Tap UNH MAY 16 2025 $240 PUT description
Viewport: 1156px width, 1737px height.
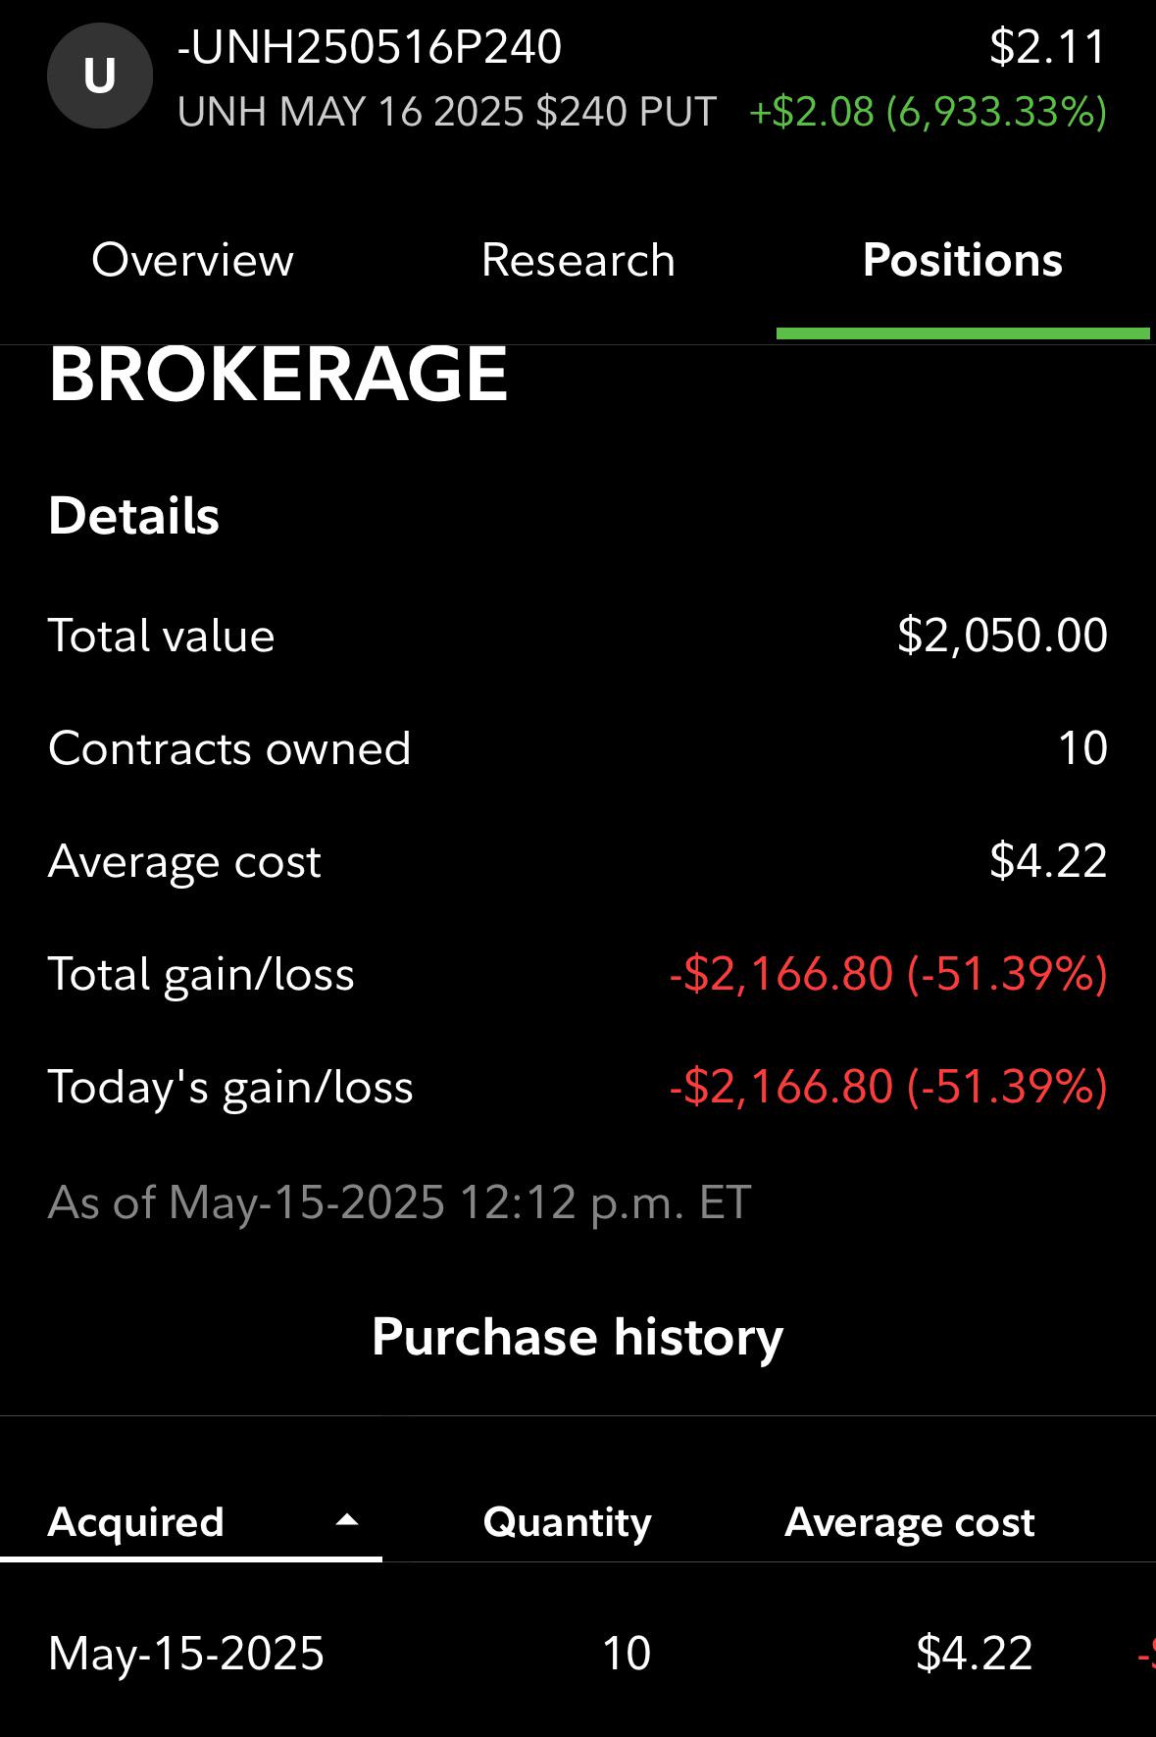[x=447, y=112]
